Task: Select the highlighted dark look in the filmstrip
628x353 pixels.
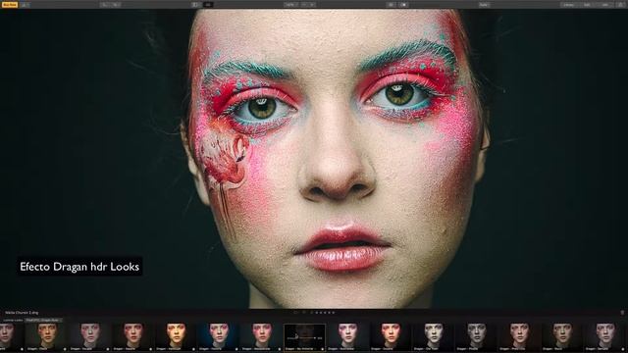Action: tap(305, 337)
